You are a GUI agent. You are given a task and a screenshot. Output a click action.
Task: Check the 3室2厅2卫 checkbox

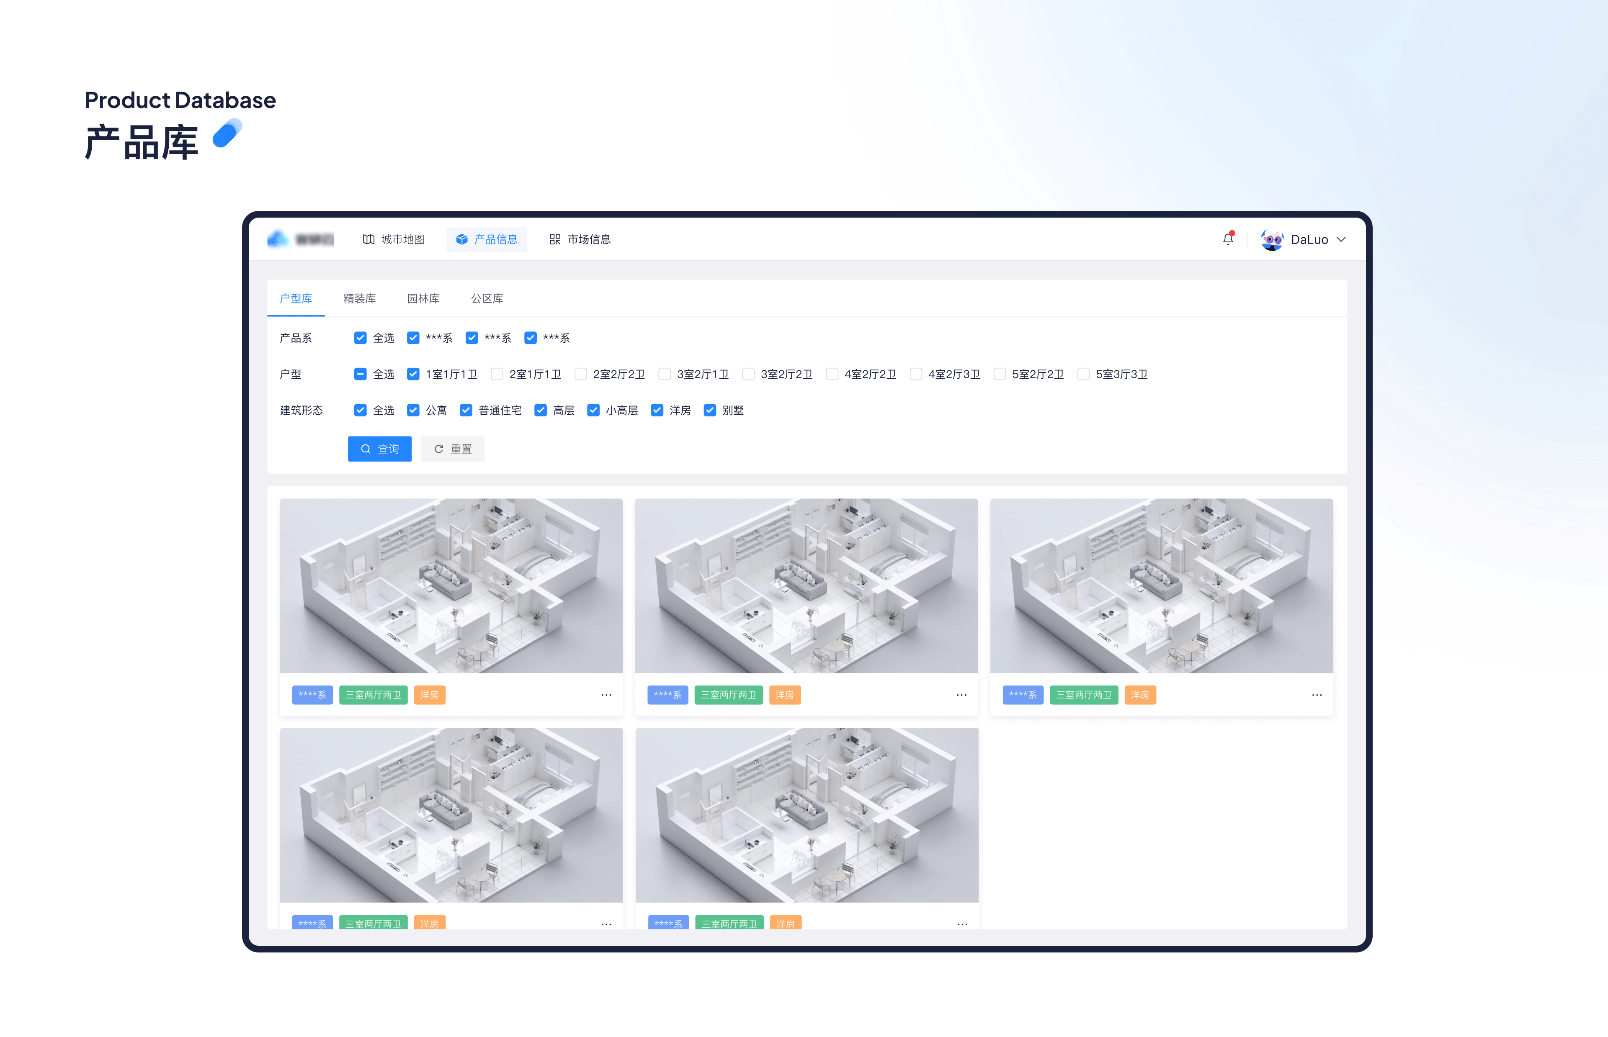coord(748,375)
